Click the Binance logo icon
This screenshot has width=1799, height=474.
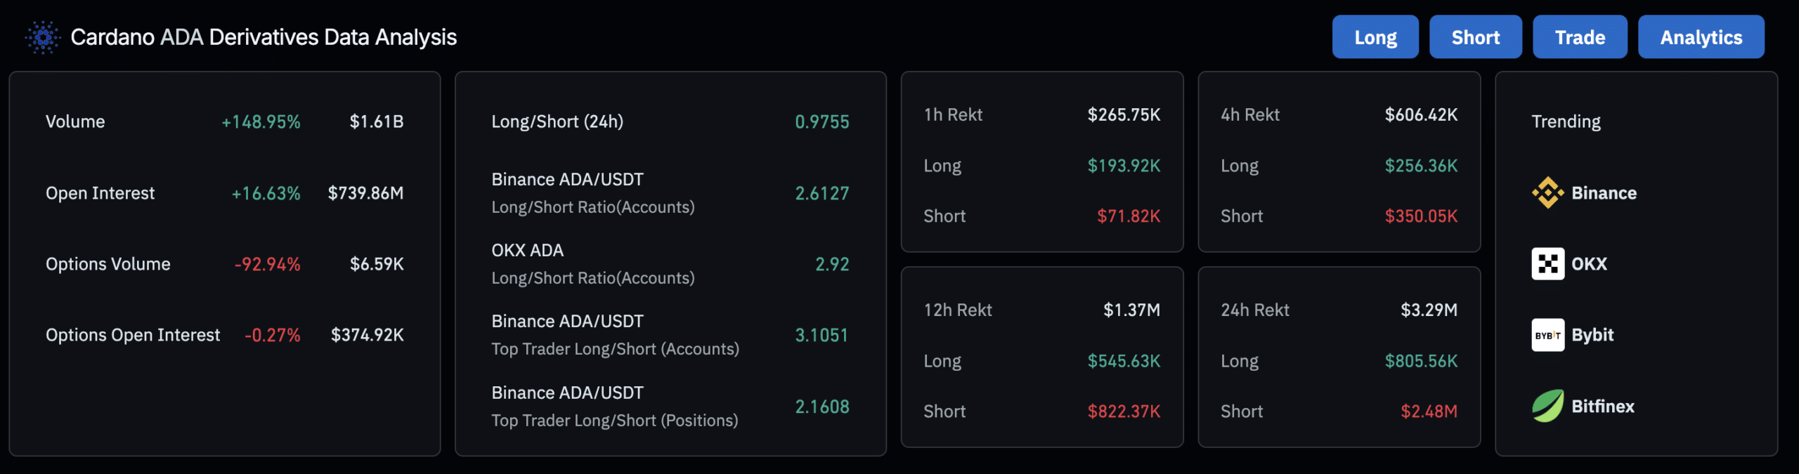click(x=1547, y=192)
